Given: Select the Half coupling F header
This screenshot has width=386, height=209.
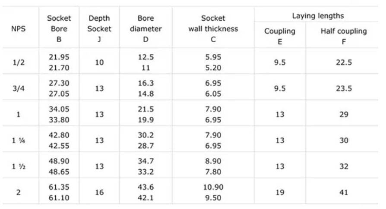Looking at the screenshot, I should pos(343,36).
